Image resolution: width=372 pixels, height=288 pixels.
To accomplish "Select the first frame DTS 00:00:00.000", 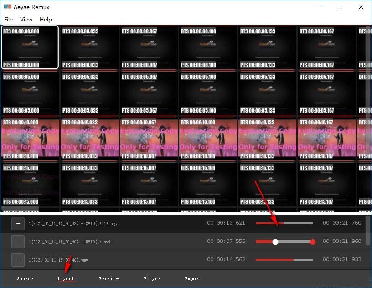I will click(x=30, y=47).
